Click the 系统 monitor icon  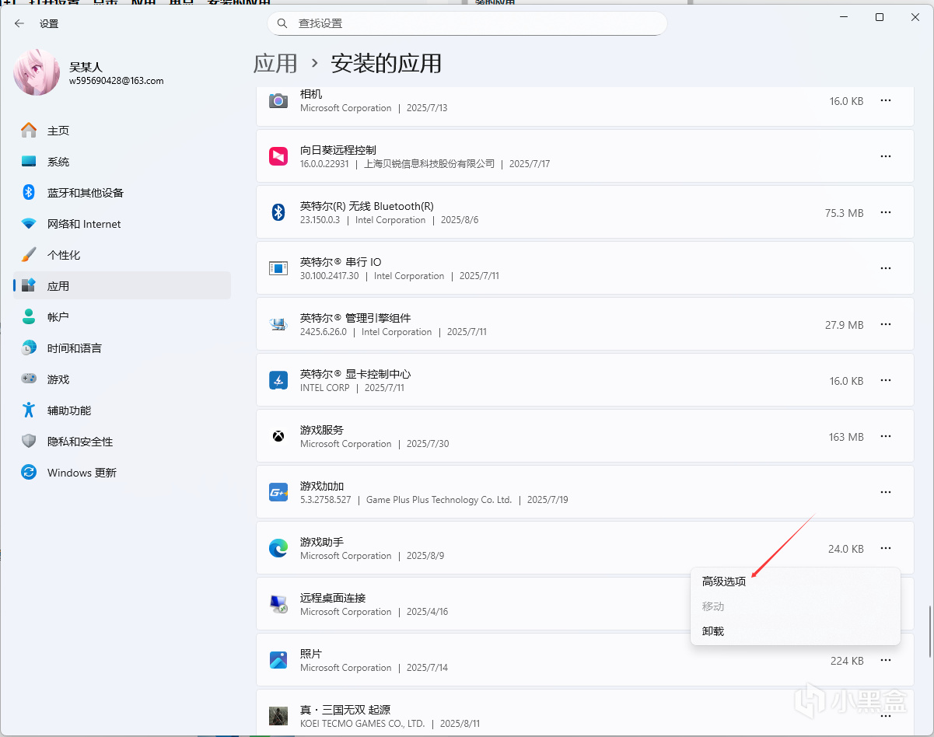click(29, 162)
